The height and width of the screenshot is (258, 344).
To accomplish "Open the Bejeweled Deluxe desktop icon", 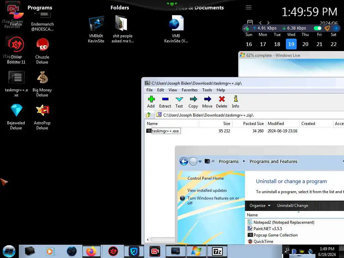I will (16, 117).
